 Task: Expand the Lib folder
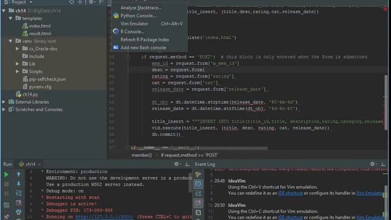click(18, 64)
